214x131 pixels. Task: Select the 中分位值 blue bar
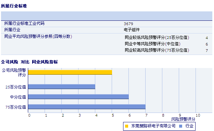[x=78, y=96]
